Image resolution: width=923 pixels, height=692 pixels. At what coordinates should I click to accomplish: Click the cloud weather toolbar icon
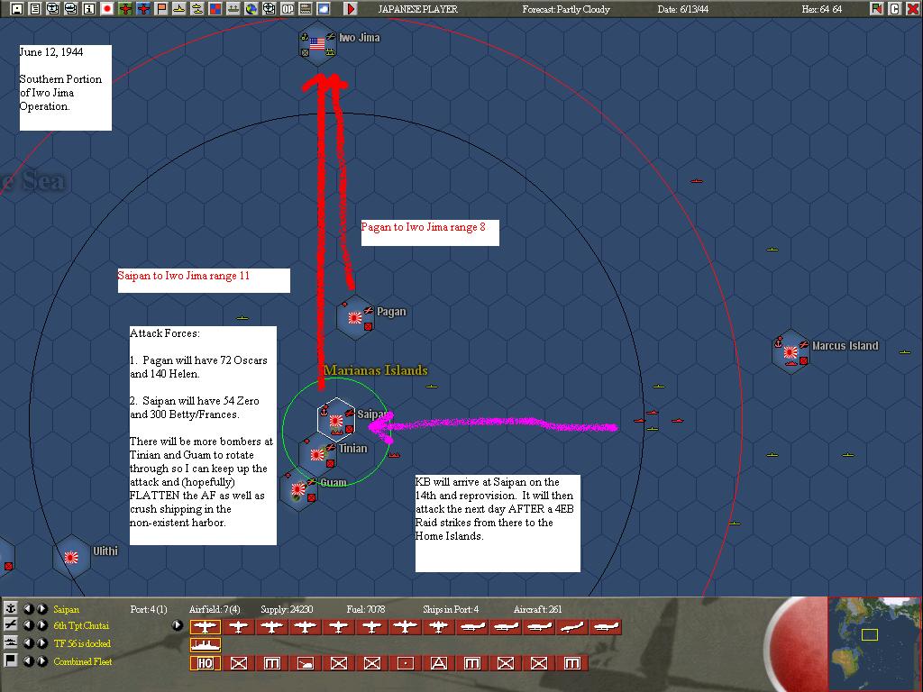324,9
